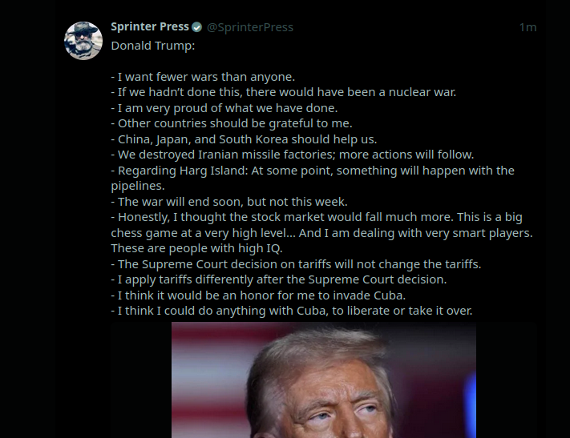Open the Sprinter Press display name link
This screenshot has height=438, width=570.
(x=150, y=27)
